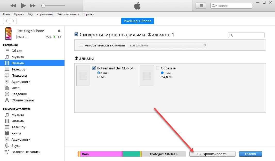
Task: Open the Учетная запись menu
Action: pos(68,14)
